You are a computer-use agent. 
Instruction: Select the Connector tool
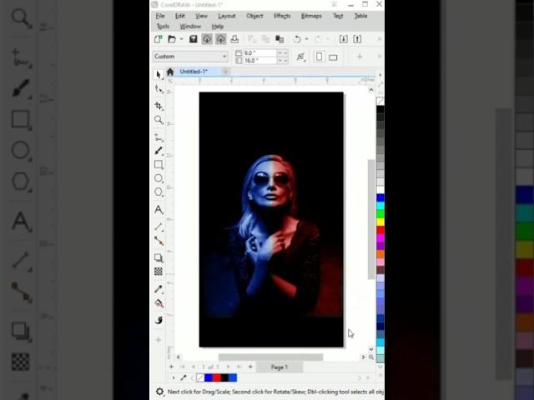[159, 241]
